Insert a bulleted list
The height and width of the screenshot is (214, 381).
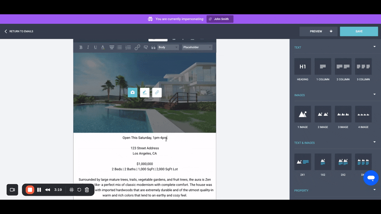119,47
